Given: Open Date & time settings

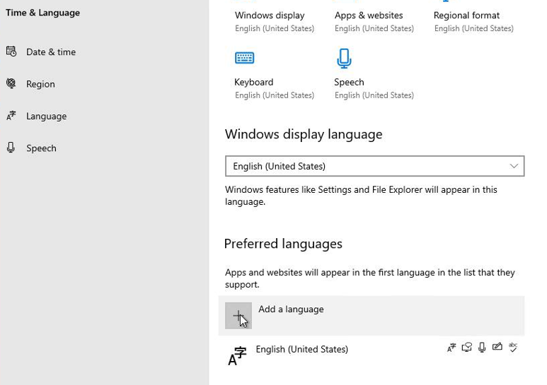Looking at the screenshot, I should pyautogui.click(x=51, y=52).
